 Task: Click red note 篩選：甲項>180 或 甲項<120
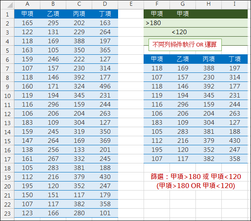click(x=196, y=177)
